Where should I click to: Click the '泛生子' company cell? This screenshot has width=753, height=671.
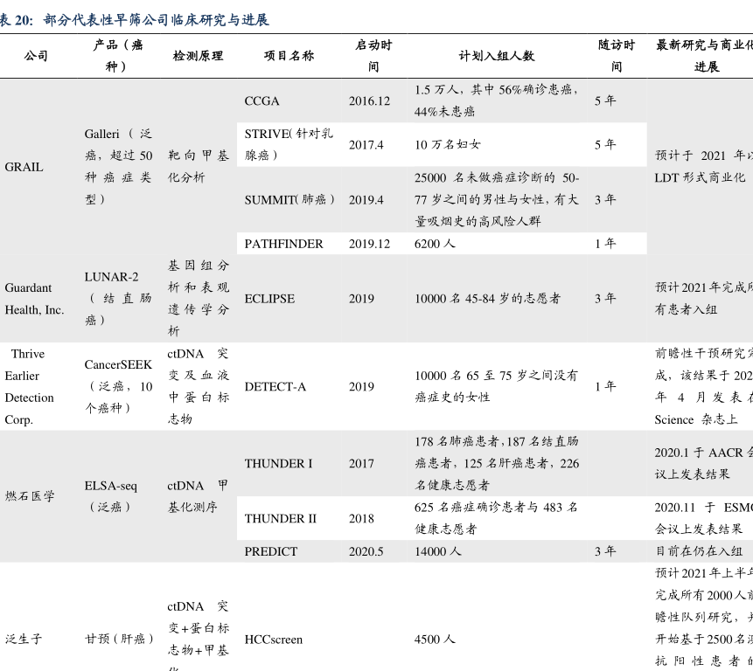tap(23, 640)
